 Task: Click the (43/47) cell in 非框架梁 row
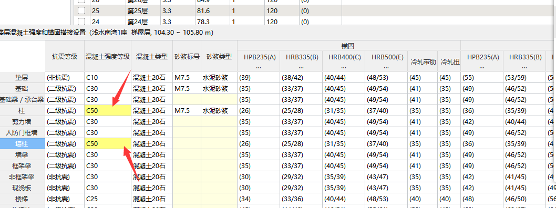[386, 176]
